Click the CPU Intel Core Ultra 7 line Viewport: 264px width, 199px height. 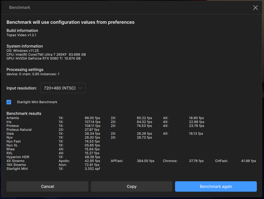(46, 55)
